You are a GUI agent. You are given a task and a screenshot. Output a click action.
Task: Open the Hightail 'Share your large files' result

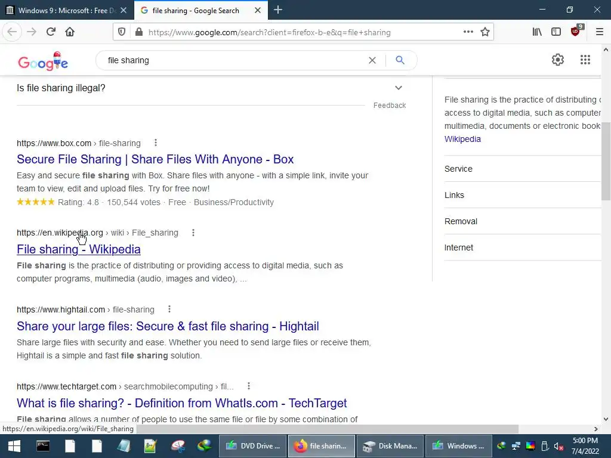point(168,326)
